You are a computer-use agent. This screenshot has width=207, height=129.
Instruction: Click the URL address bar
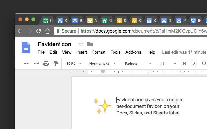coord(130,31)
